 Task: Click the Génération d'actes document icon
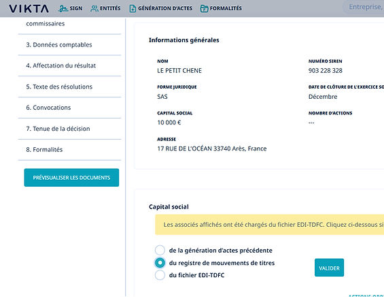(133, 9)
